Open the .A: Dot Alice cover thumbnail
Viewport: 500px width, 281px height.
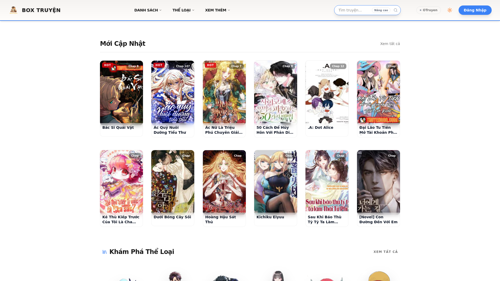point(327,93)
